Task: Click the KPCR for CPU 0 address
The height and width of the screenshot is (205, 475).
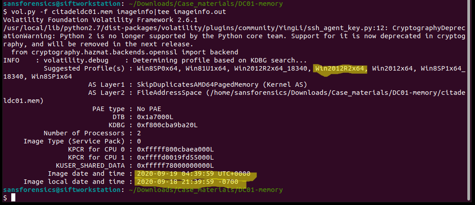Action: pyautogui.click(x=175, y=149)
